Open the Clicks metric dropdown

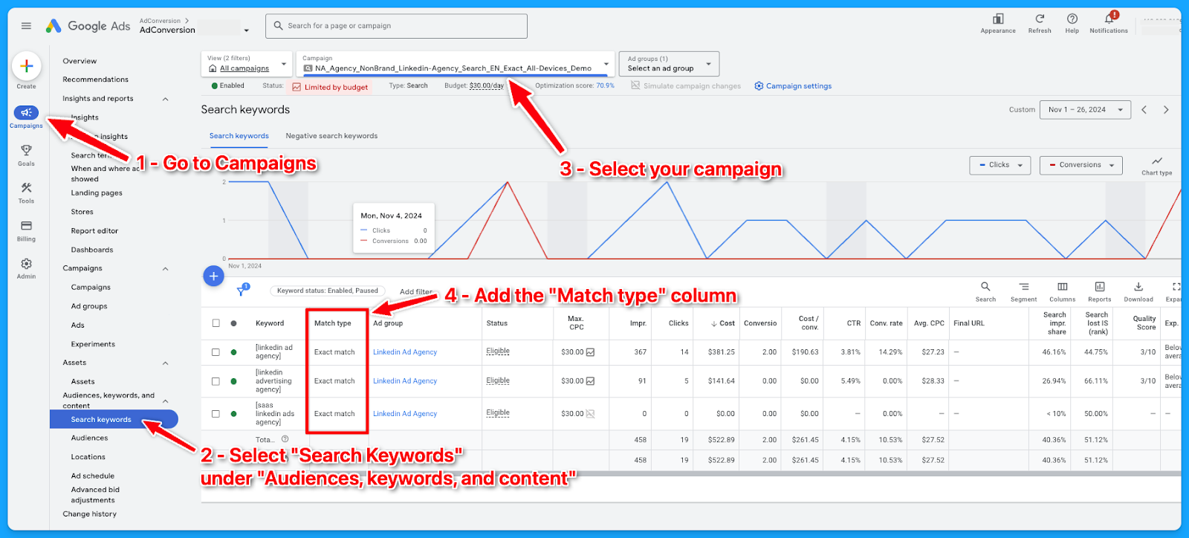pos(1000,165)
